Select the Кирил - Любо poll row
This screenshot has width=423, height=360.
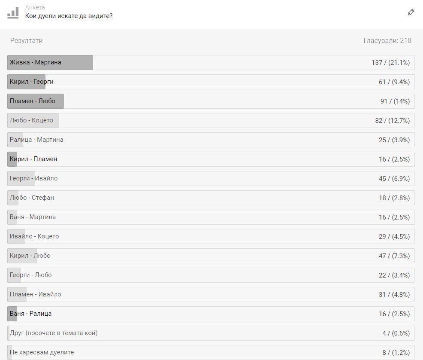click(211, 256)
